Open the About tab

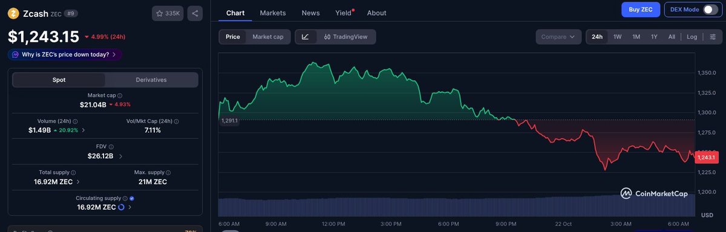click(x=376, y=13)
